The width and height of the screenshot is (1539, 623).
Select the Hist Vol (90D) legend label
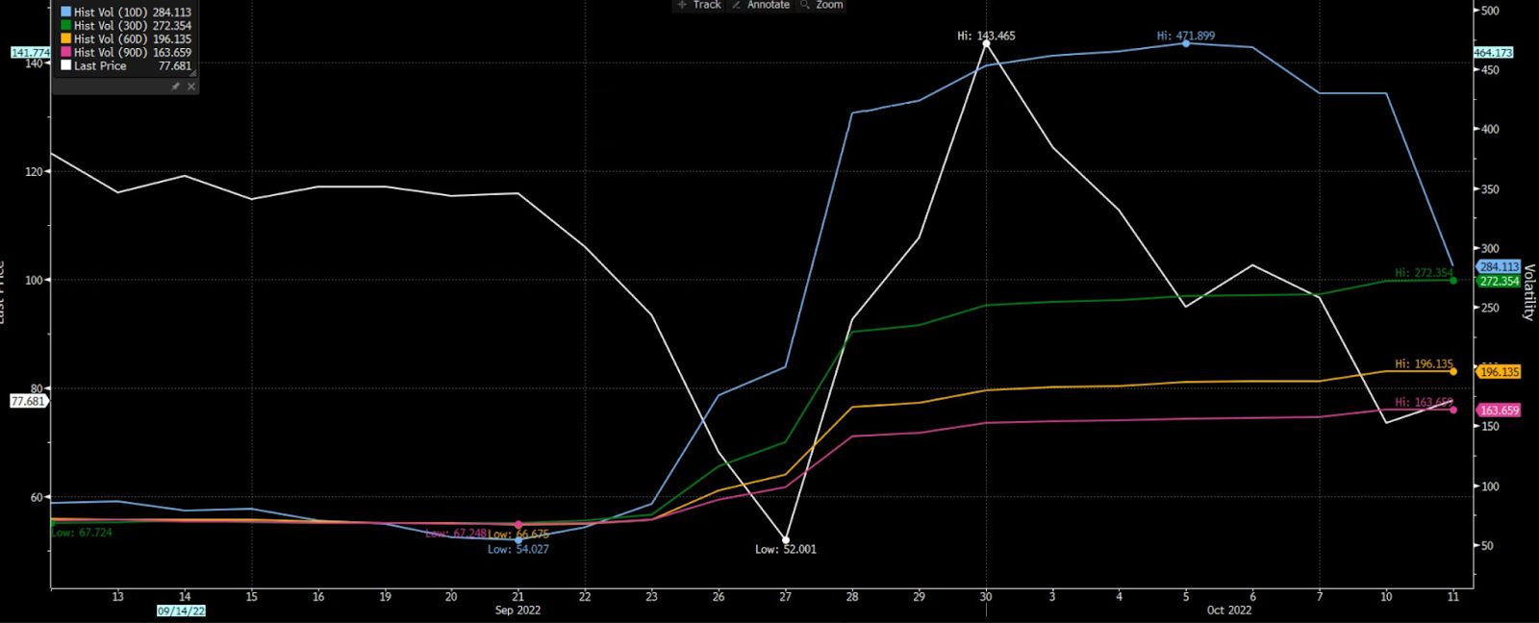(x=111, y=53)
